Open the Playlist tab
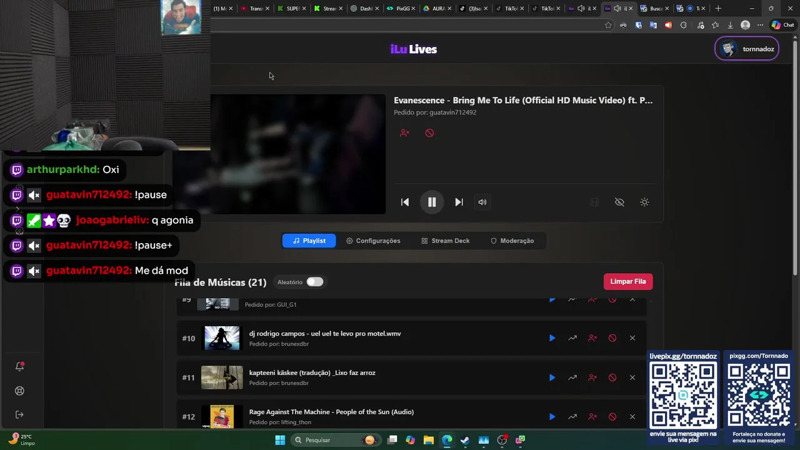The image size is (800, 450). click(309, 241)
